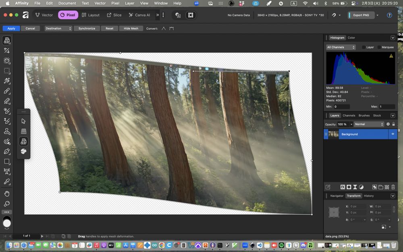Viewport: 403px width, 252px height.
Task: Click the mask layer icon in Layers panel
Action: pyautogui.click(x=349, y=187)
